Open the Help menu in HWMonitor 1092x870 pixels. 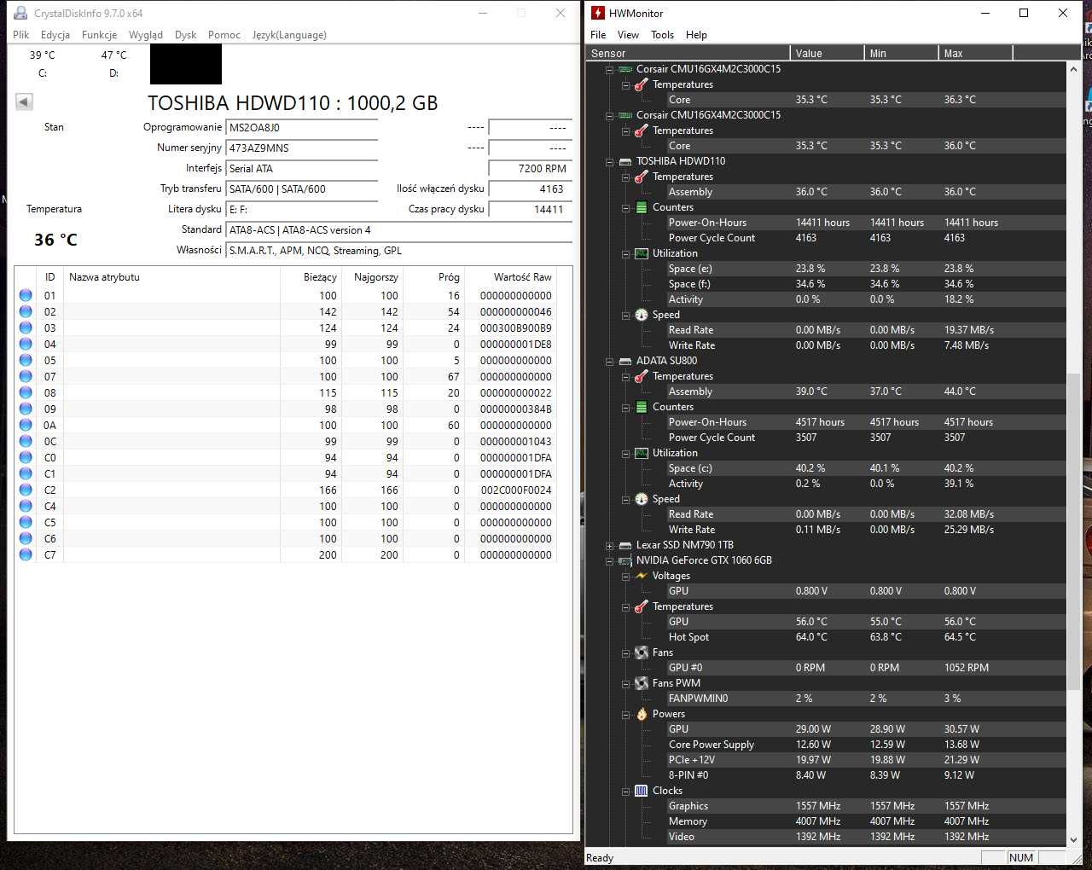pyautogui.click(x=696, y=35)
